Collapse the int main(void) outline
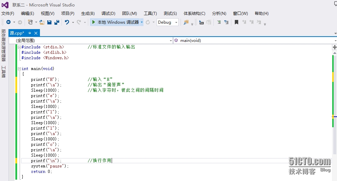The image size is (337, 181). click(19, 69)
